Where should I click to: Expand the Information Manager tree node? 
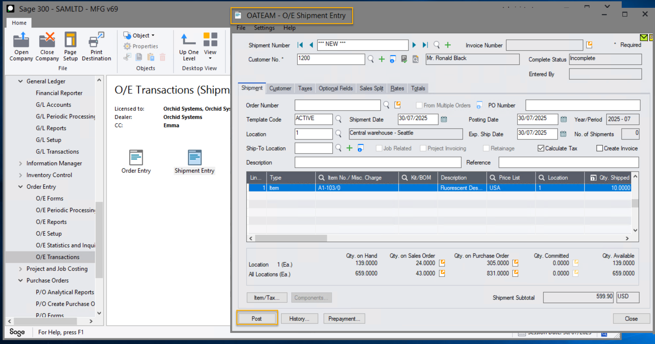(20, 163)
